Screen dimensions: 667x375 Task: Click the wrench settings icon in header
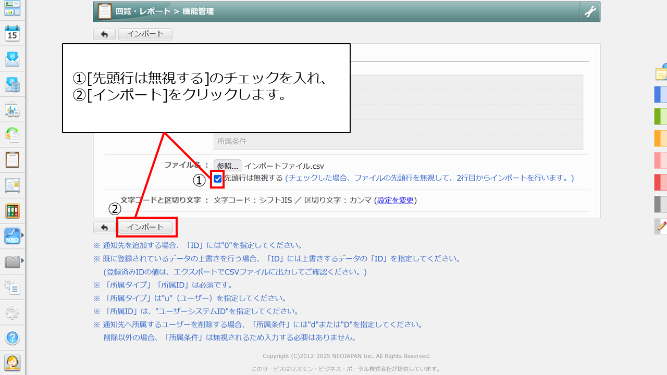pos(590,12)
